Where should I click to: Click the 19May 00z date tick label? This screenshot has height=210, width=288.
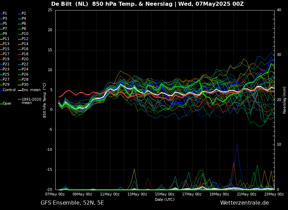click(x=219, y=194)
